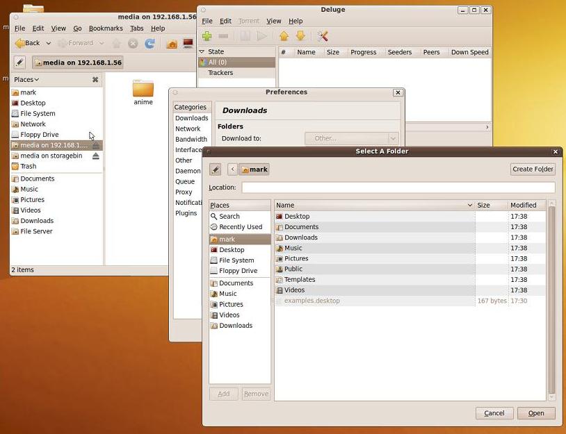Click the Add Torrent plus icon in Deluge
566x434 pixels.
207,36
